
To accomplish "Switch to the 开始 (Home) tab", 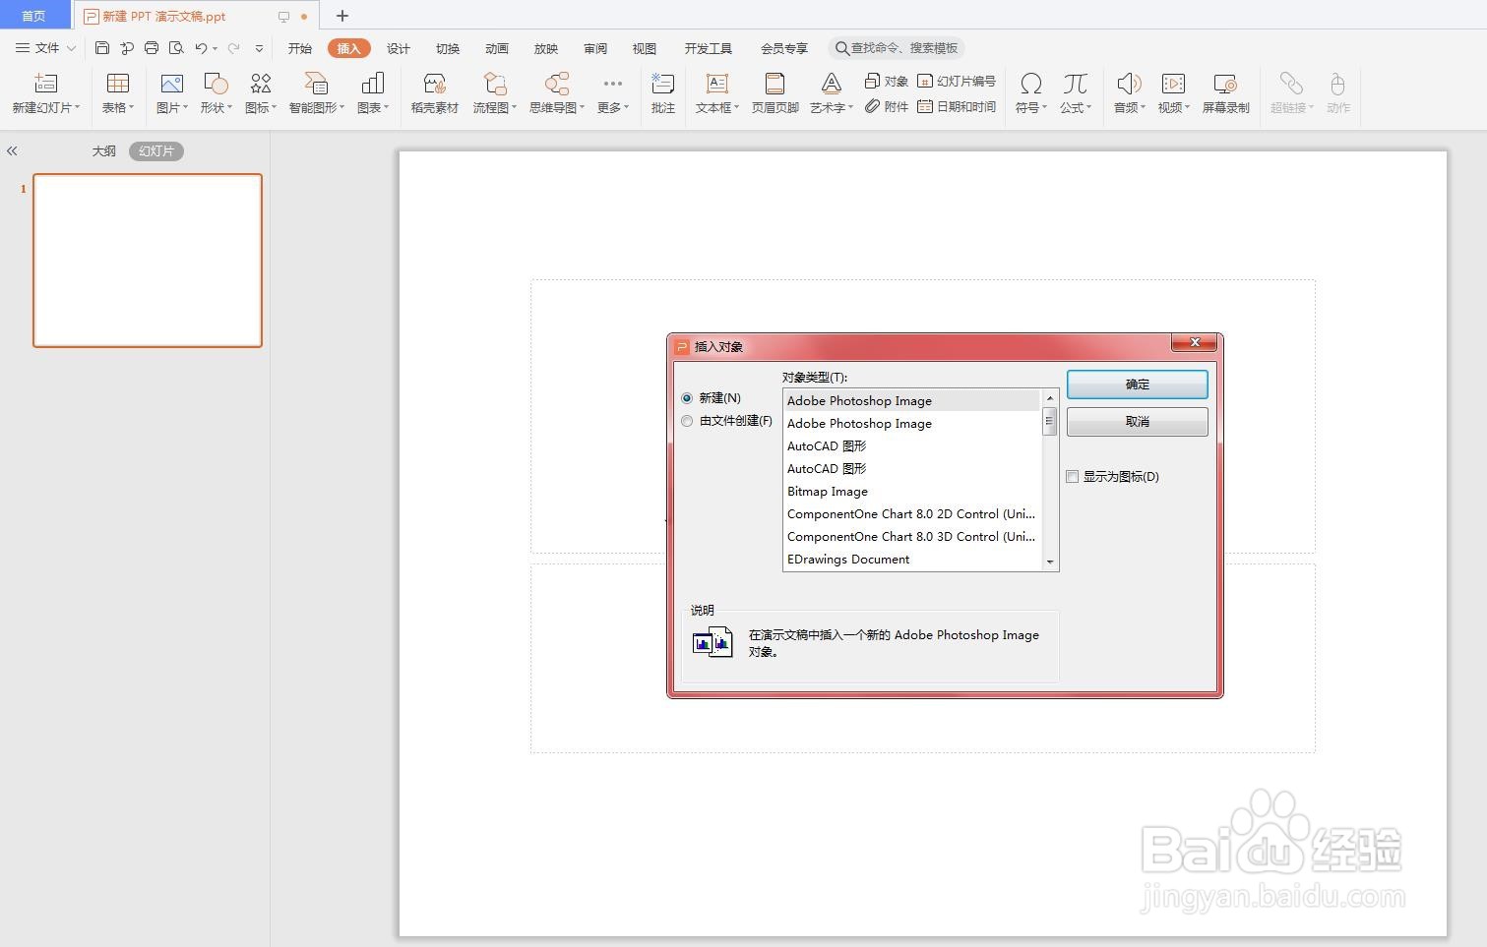I will pos(300,48).
